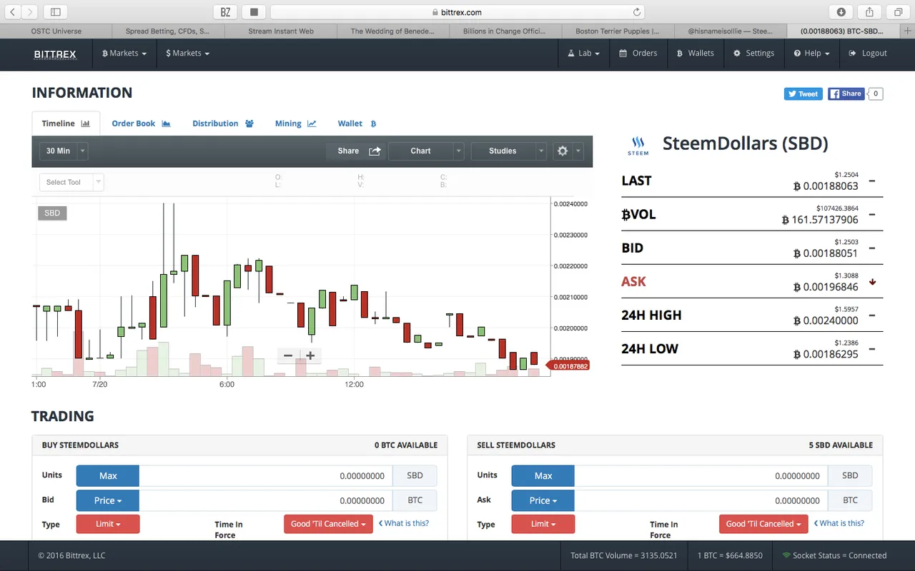
Task: Expand the Lab menu
Action: point(584,54)
